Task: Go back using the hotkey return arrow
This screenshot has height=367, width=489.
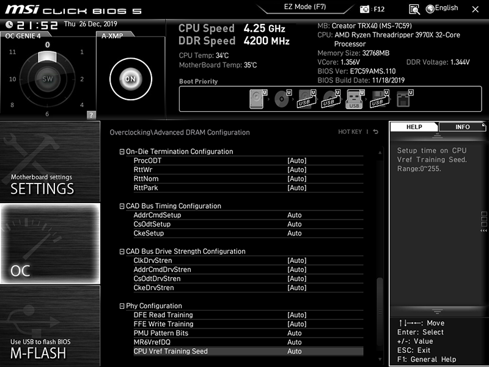Action: click(x=376, y=132)
